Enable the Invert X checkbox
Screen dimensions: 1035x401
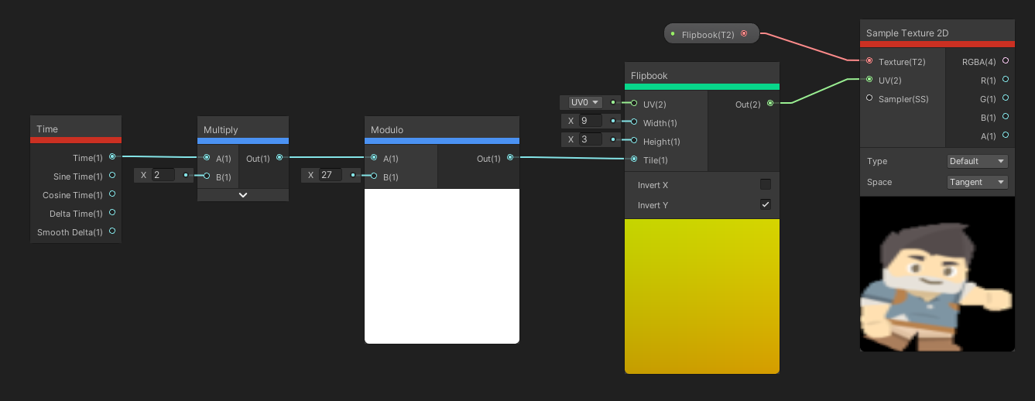click(766, 184)
